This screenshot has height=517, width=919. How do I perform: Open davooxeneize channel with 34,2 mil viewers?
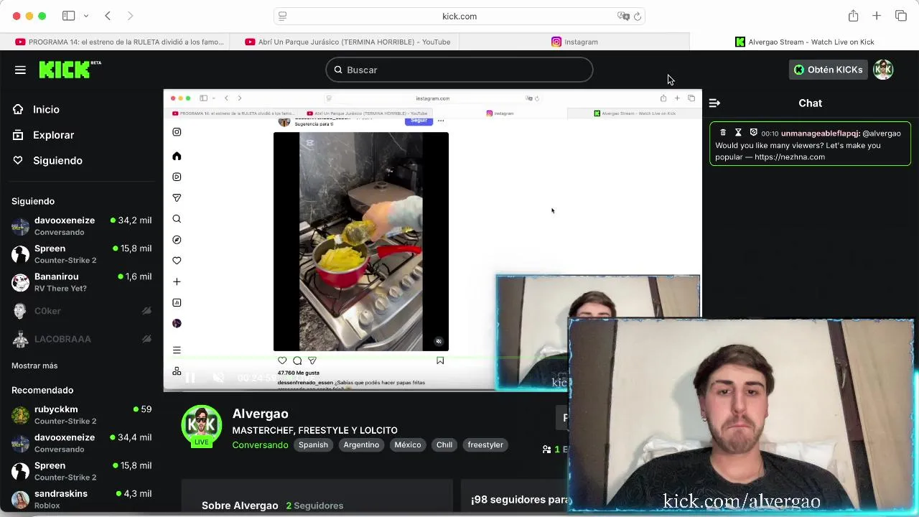coord(81,225)
